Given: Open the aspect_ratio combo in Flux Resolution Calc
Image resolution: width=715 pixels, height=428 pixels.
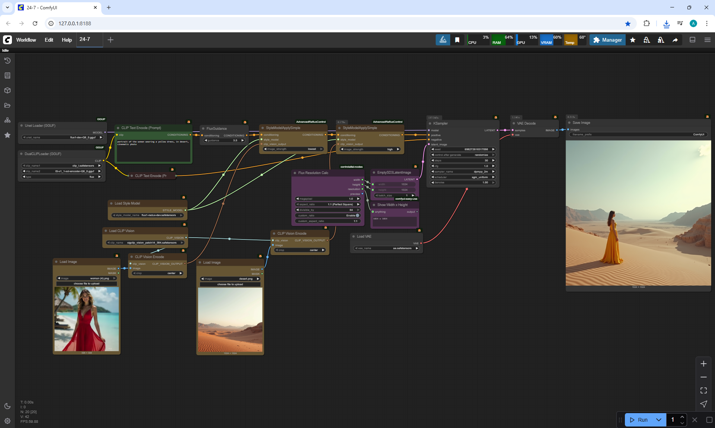Looking at the screenshot, I should pyautogui.click(x=328, y=204).
